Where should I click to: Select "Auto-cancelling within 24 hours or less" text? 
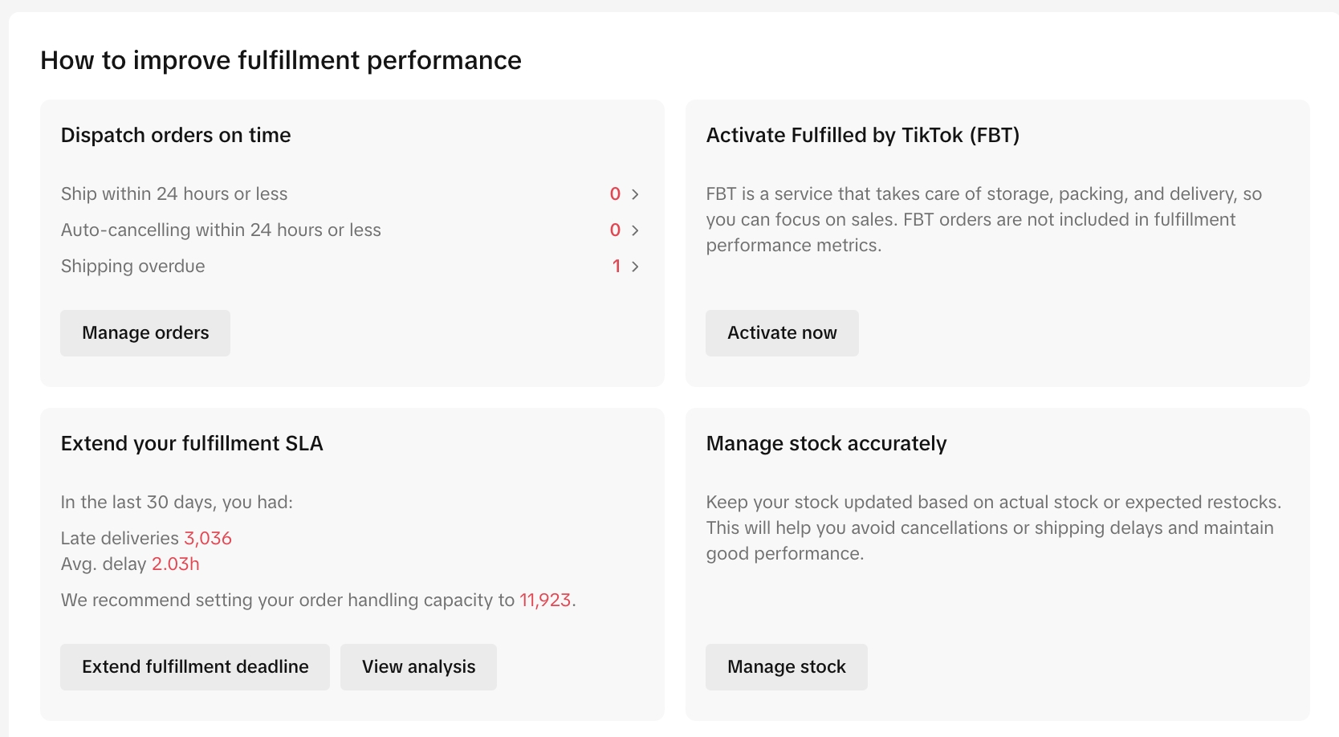click(221, 230)
